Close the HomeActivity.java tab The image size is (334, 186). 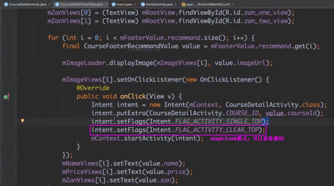coord(175,4)
